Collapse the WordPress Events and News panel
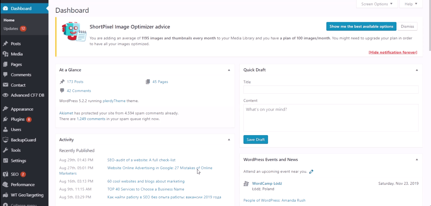Screen dimensions: 431x206 tap(417, 160)
